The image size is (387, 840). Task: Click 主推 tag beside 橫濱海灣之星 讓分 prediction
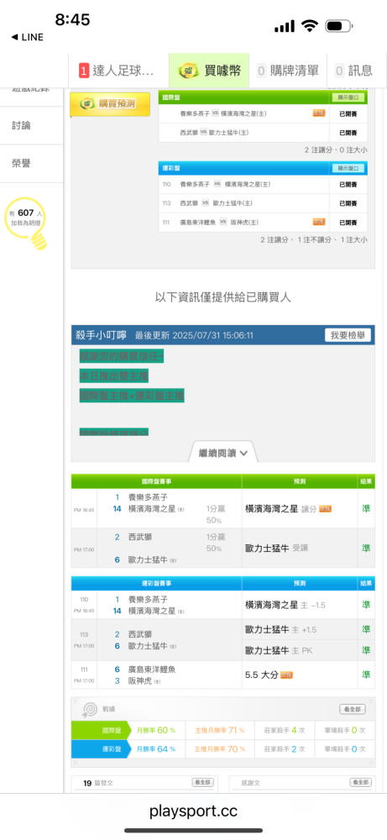pyautogui.click(x=326, y=509)
